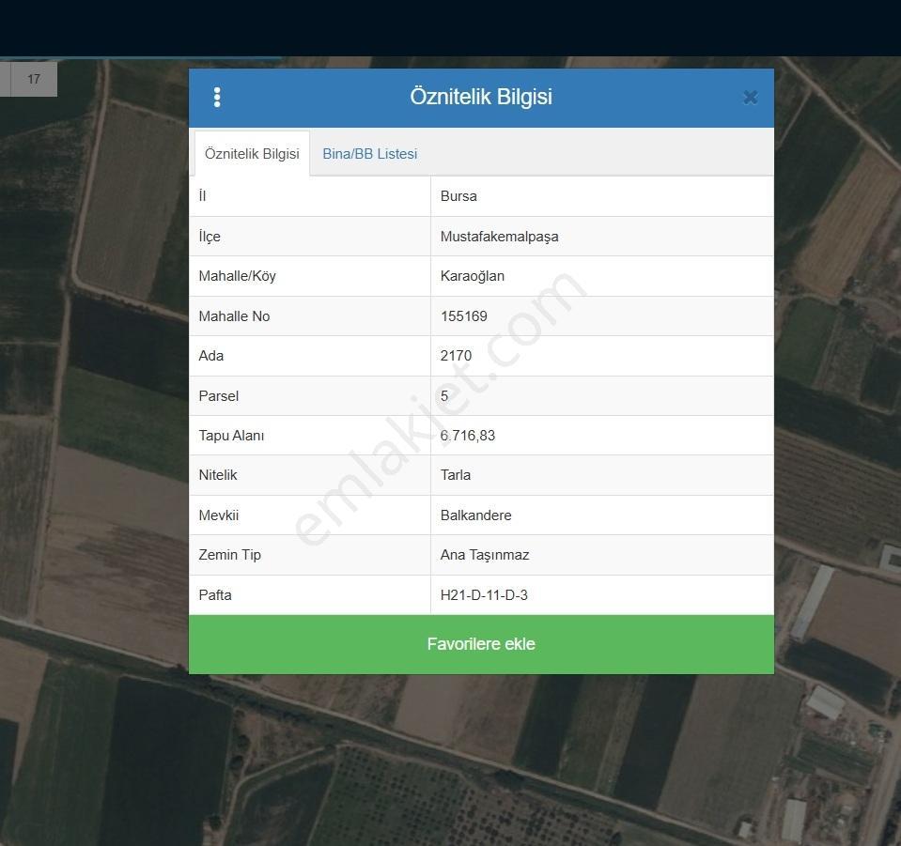Click the Favorilere ekle button
The image size is (901, 846).
pos(481,644)
